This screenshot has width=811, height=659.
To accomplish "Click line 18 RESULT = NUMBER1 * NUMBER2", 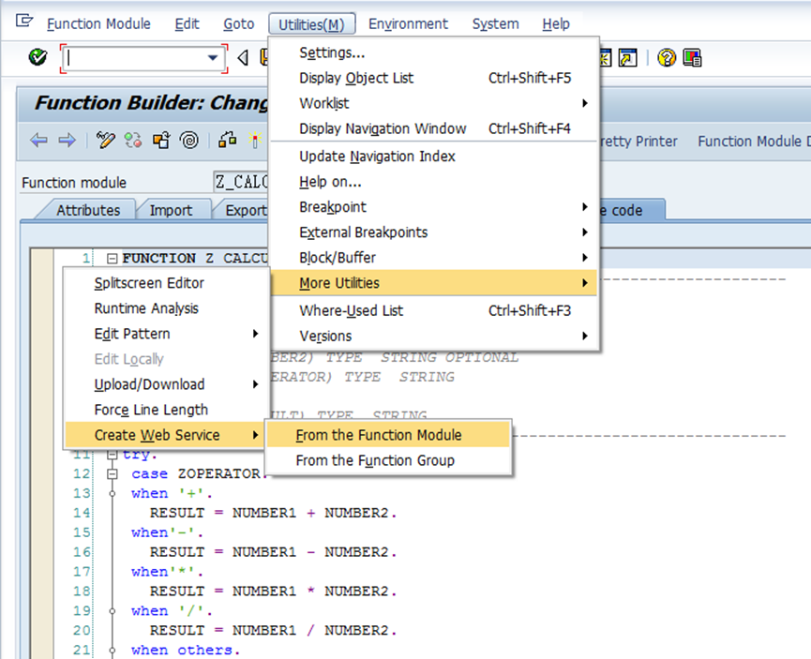I will 273,592.
